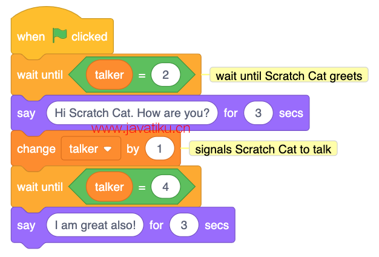Open the www.javatiku.cn watermark link
Image resolution: width=379 pixels, height=257 pixels.
point(140,128)
